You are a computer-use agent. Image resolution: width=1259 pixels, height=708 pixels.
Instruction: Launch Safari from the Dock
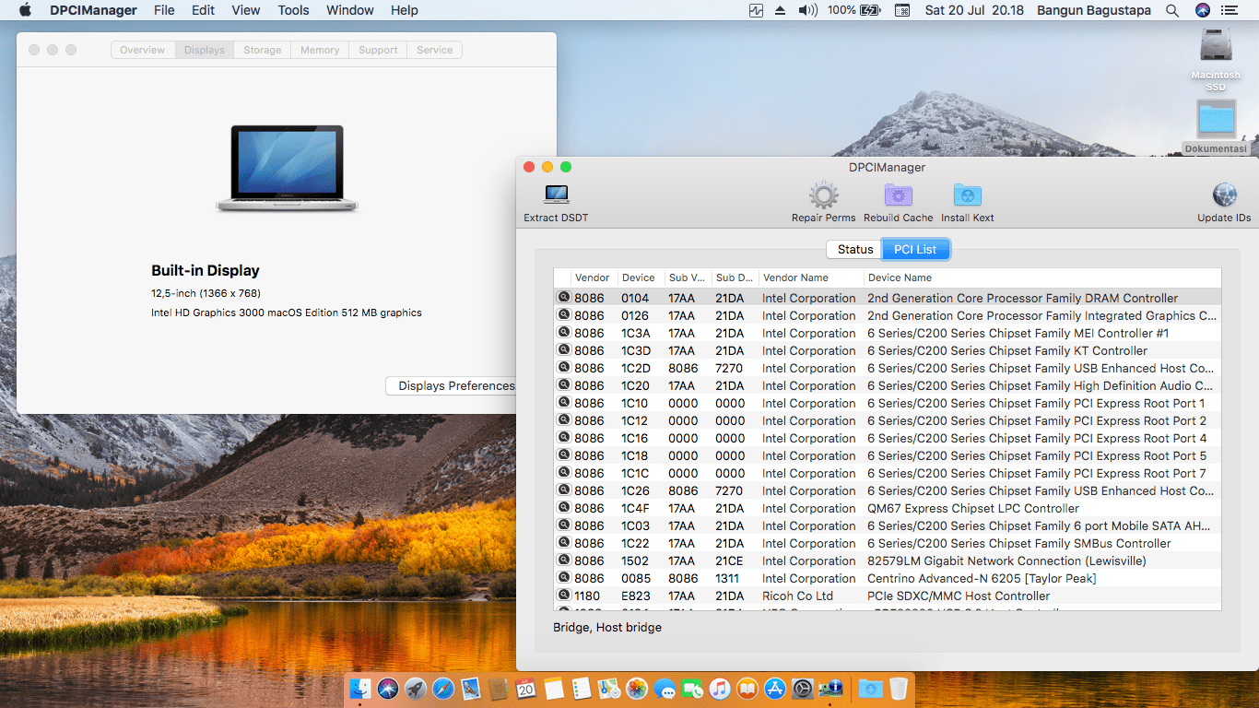(x=443, y=688)
